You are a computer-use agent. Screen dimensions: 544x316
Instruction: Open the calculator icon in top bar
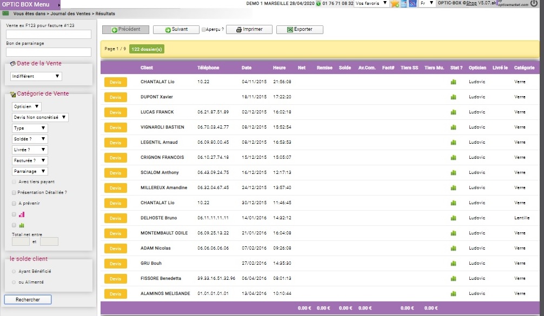pyautogui.click(x=404, y=3)
